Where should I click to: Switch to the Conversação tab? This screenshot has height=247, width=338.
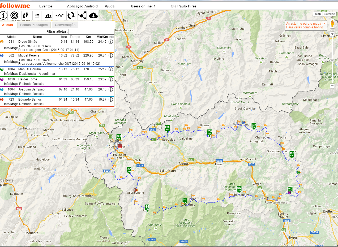click(x=65, y=25)
